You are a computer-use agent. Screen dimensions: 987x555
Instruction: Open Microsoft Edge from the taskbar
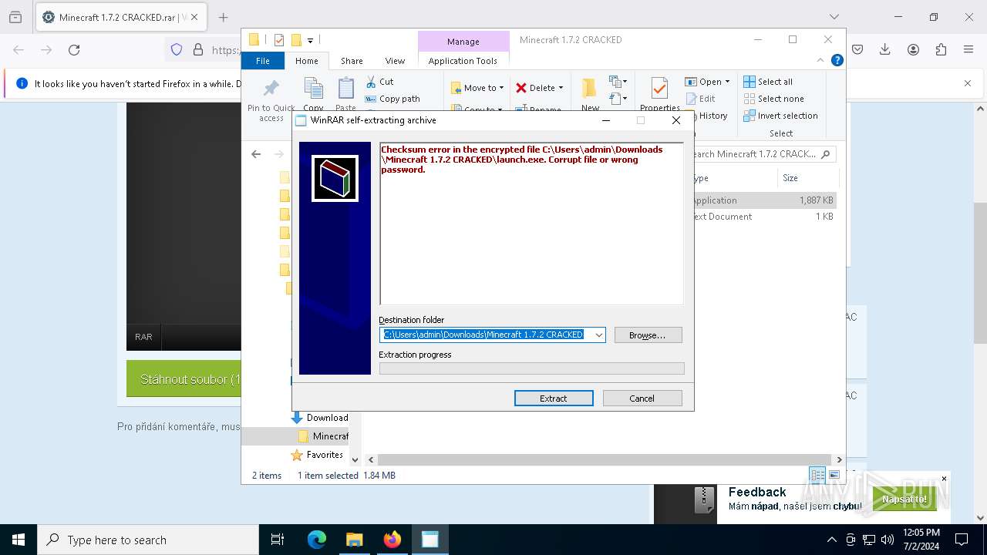pos(317,540)
